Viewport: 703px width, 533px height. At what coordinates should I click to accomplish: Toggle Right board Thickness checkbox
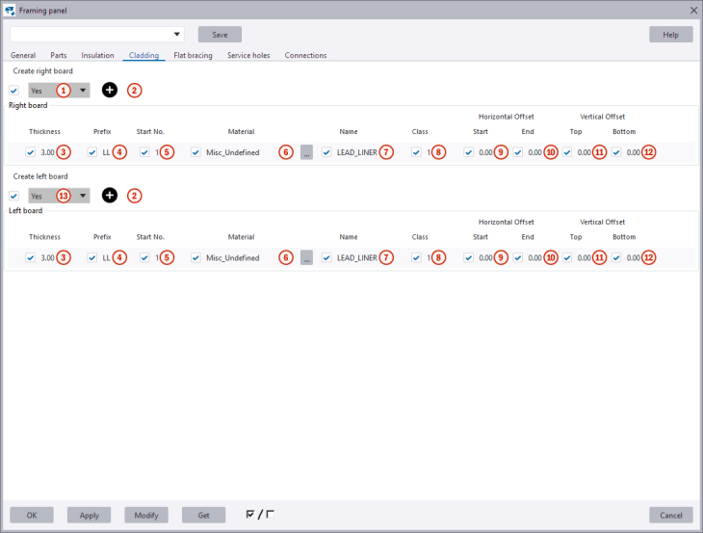(31, 152)
